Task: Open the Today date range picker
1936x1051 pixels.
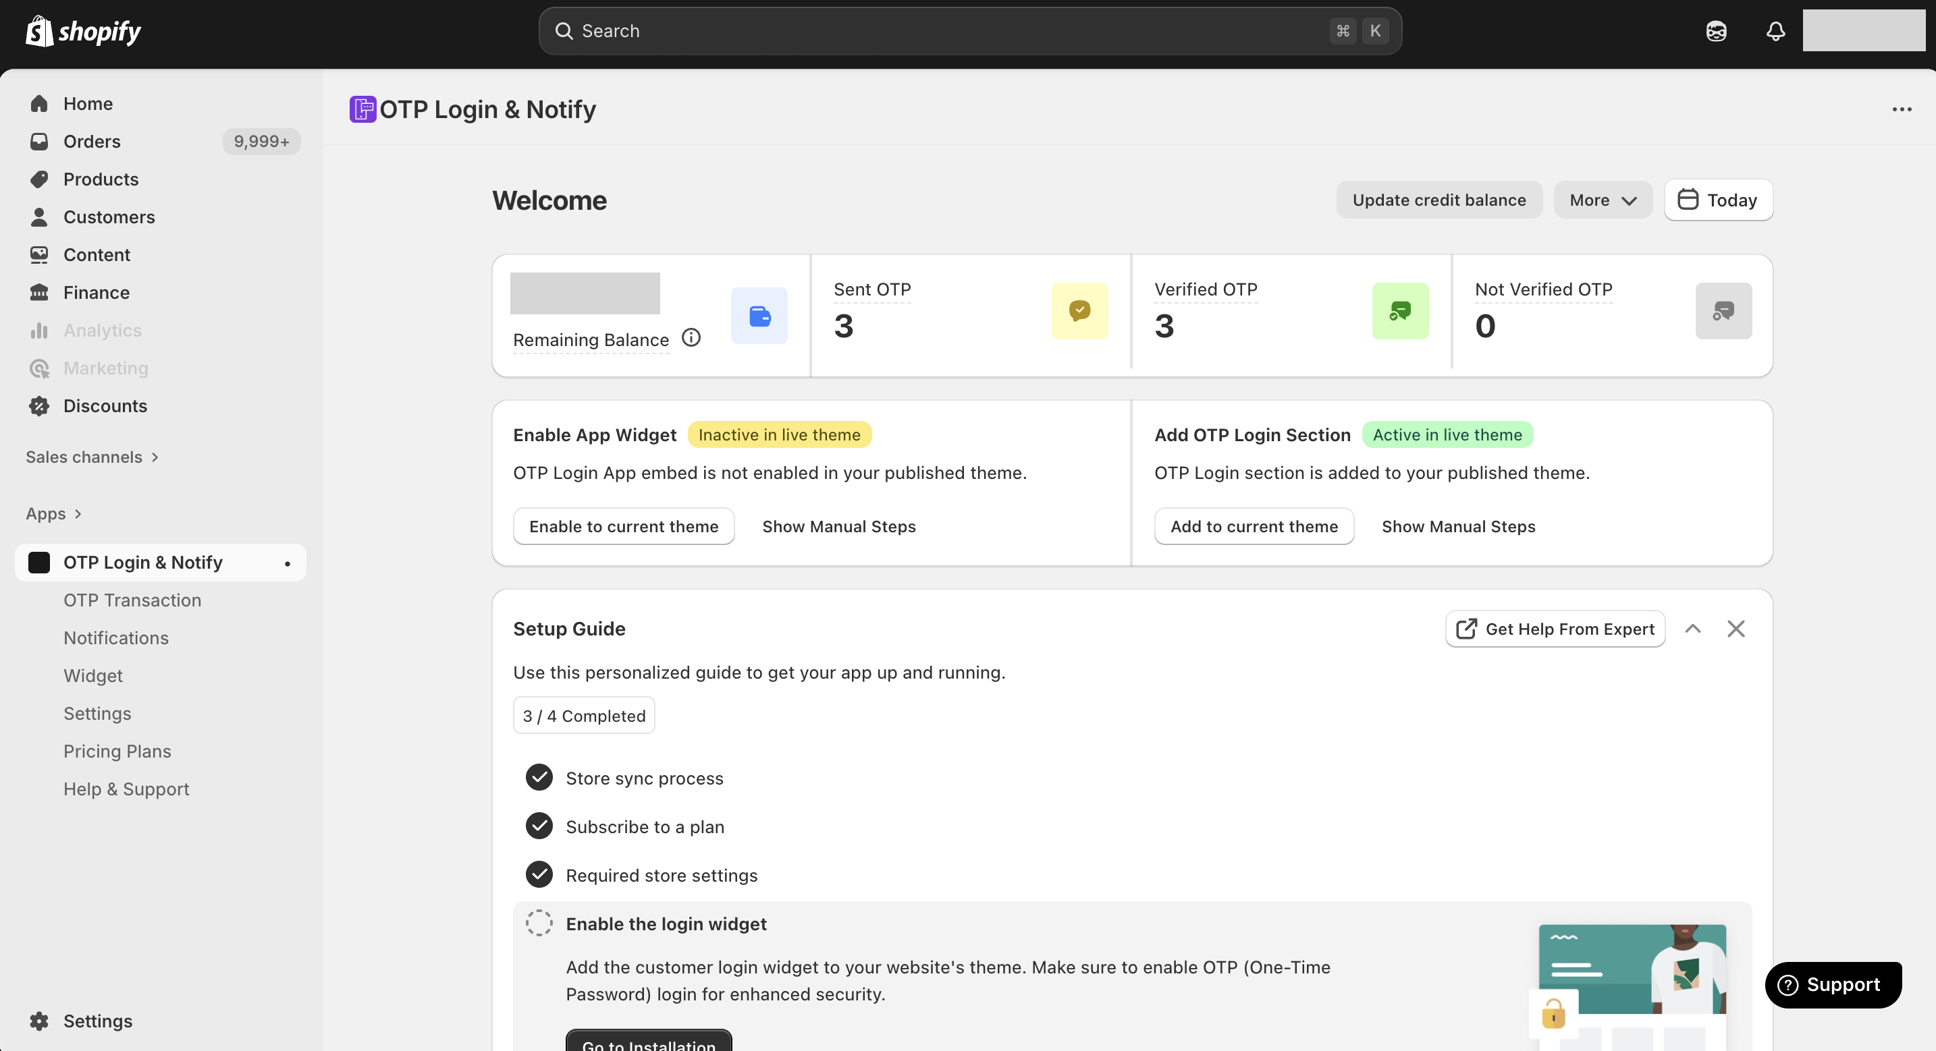Action: (x=1718, y=200)
